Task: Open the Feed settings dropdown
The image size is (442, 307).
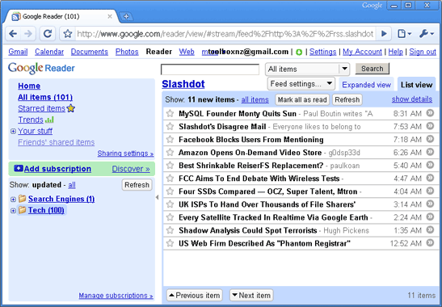Action: (x=301, y=84)
